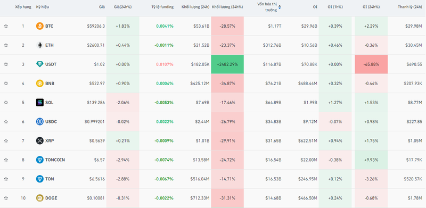Screen dimensions: 426x208
Task: Sort by Thanh lý (24h) column header
Action: [409, 7]
